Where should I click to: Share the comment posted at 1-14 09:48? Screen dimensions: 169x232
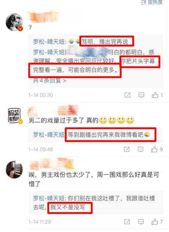tap(127, 150)
